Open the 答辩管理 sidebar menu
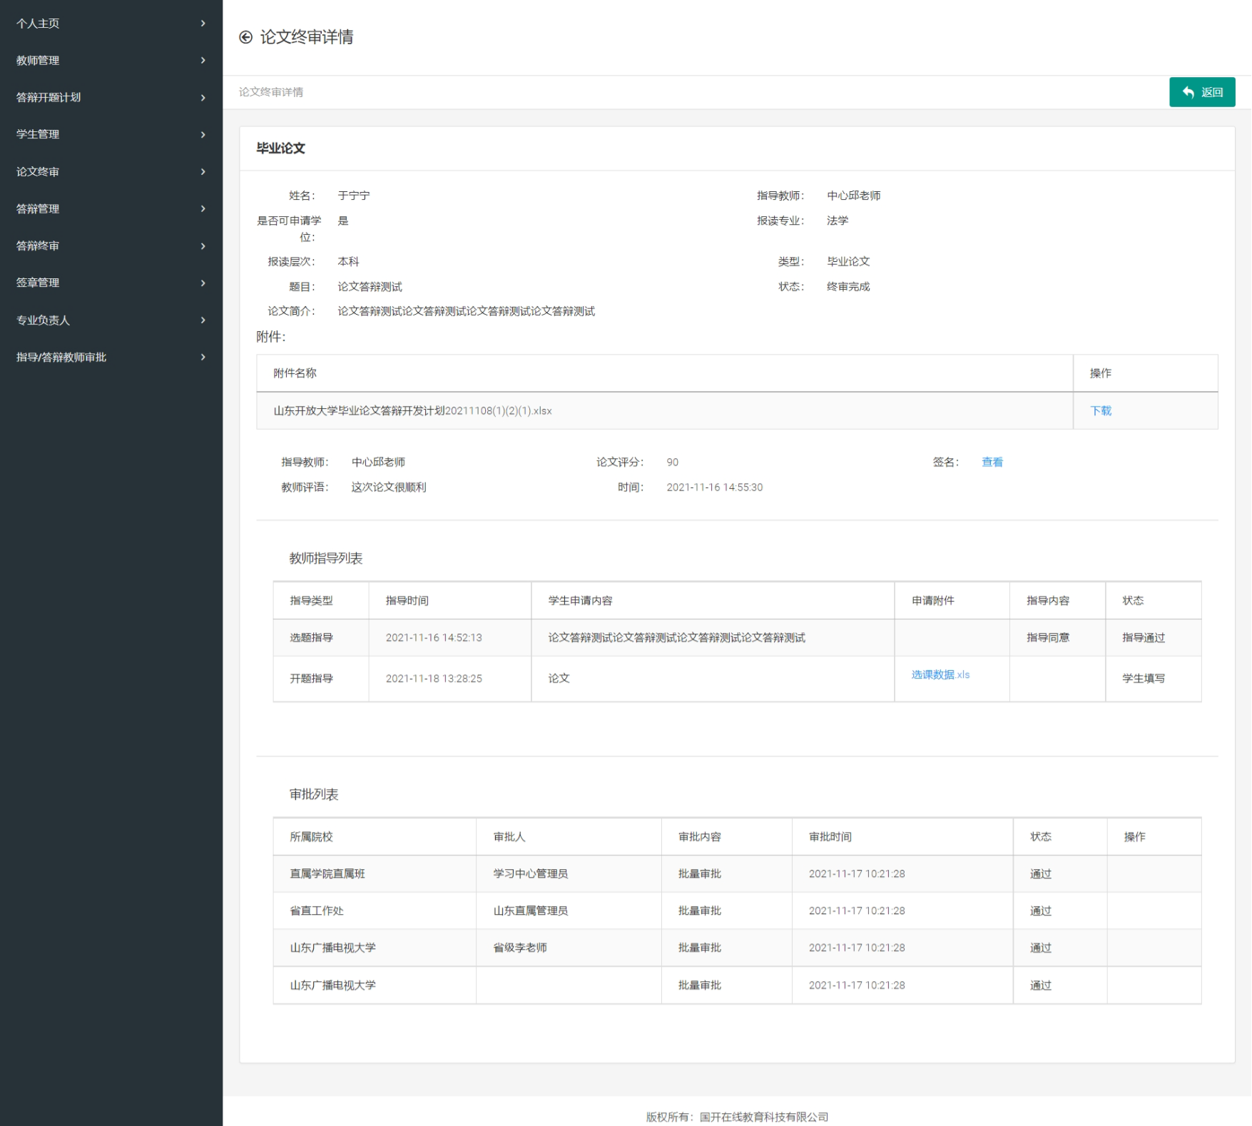 (111, 209)
